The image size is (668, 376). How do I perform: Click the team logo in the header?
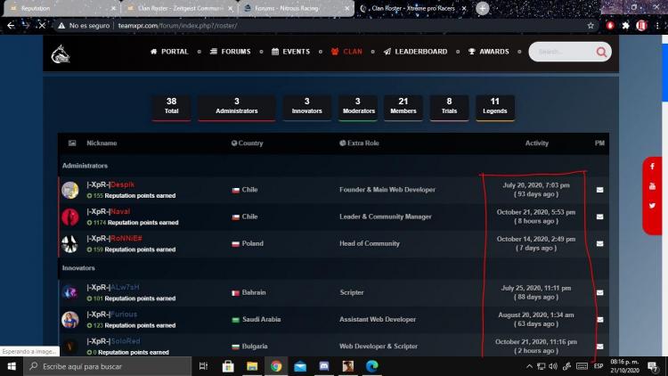click(61, 53)
